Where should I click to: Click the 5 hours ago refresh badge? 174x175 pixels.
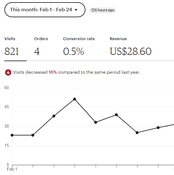pyautogui.click(x=103, y=10)
